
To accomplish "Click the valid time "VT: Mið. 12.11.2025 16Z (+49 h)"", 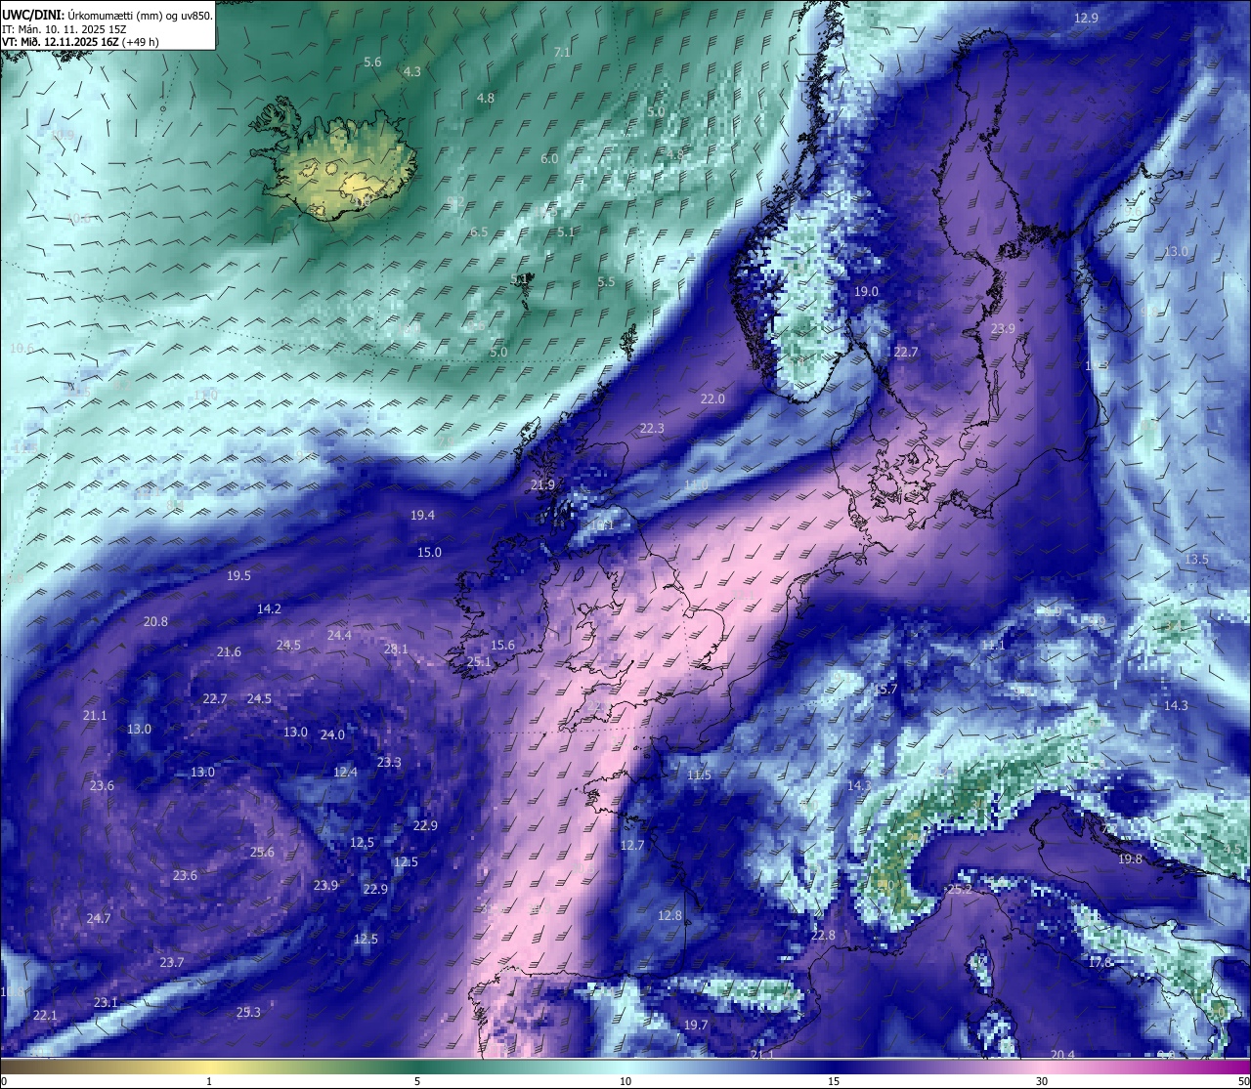I will click(x=80, y=42).
